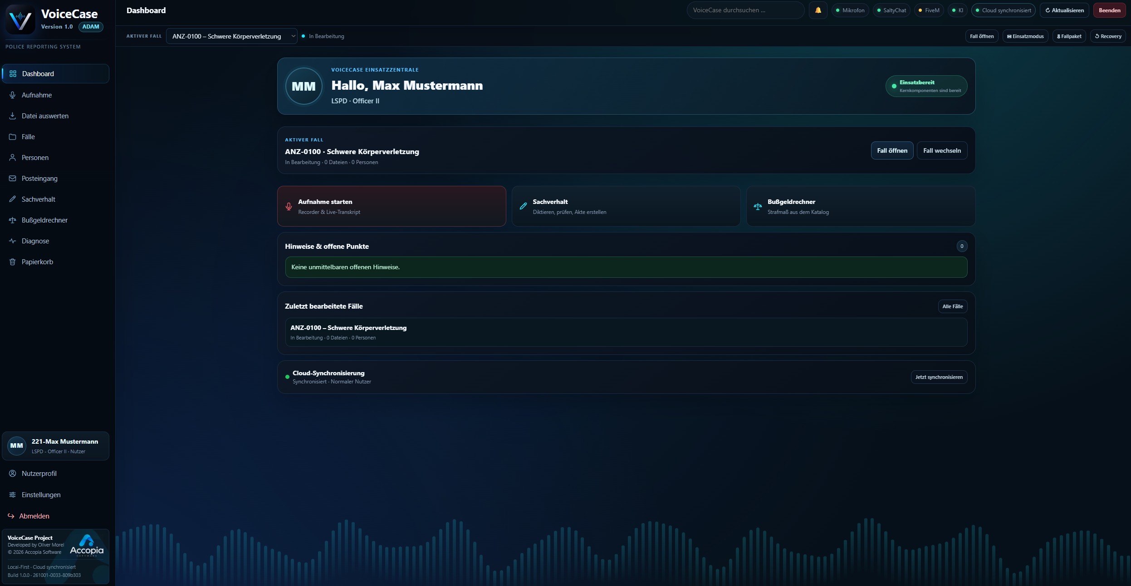Screen dimensions: 1131x586
Task: Click the Beenden button
Action: pos(1109,10)
